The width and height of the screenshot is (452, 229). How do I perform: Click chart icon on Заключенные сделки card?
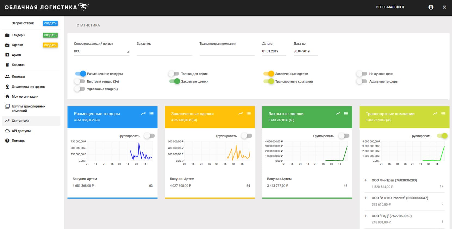(x=240, y=114)
